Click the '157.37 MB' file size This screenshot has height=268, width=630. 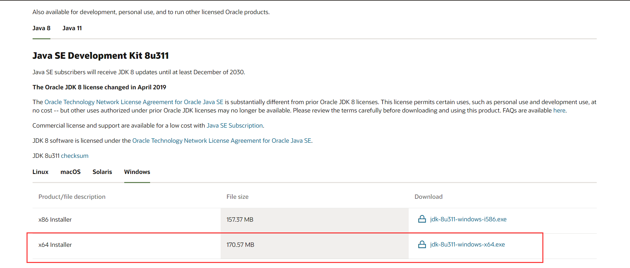240,220
